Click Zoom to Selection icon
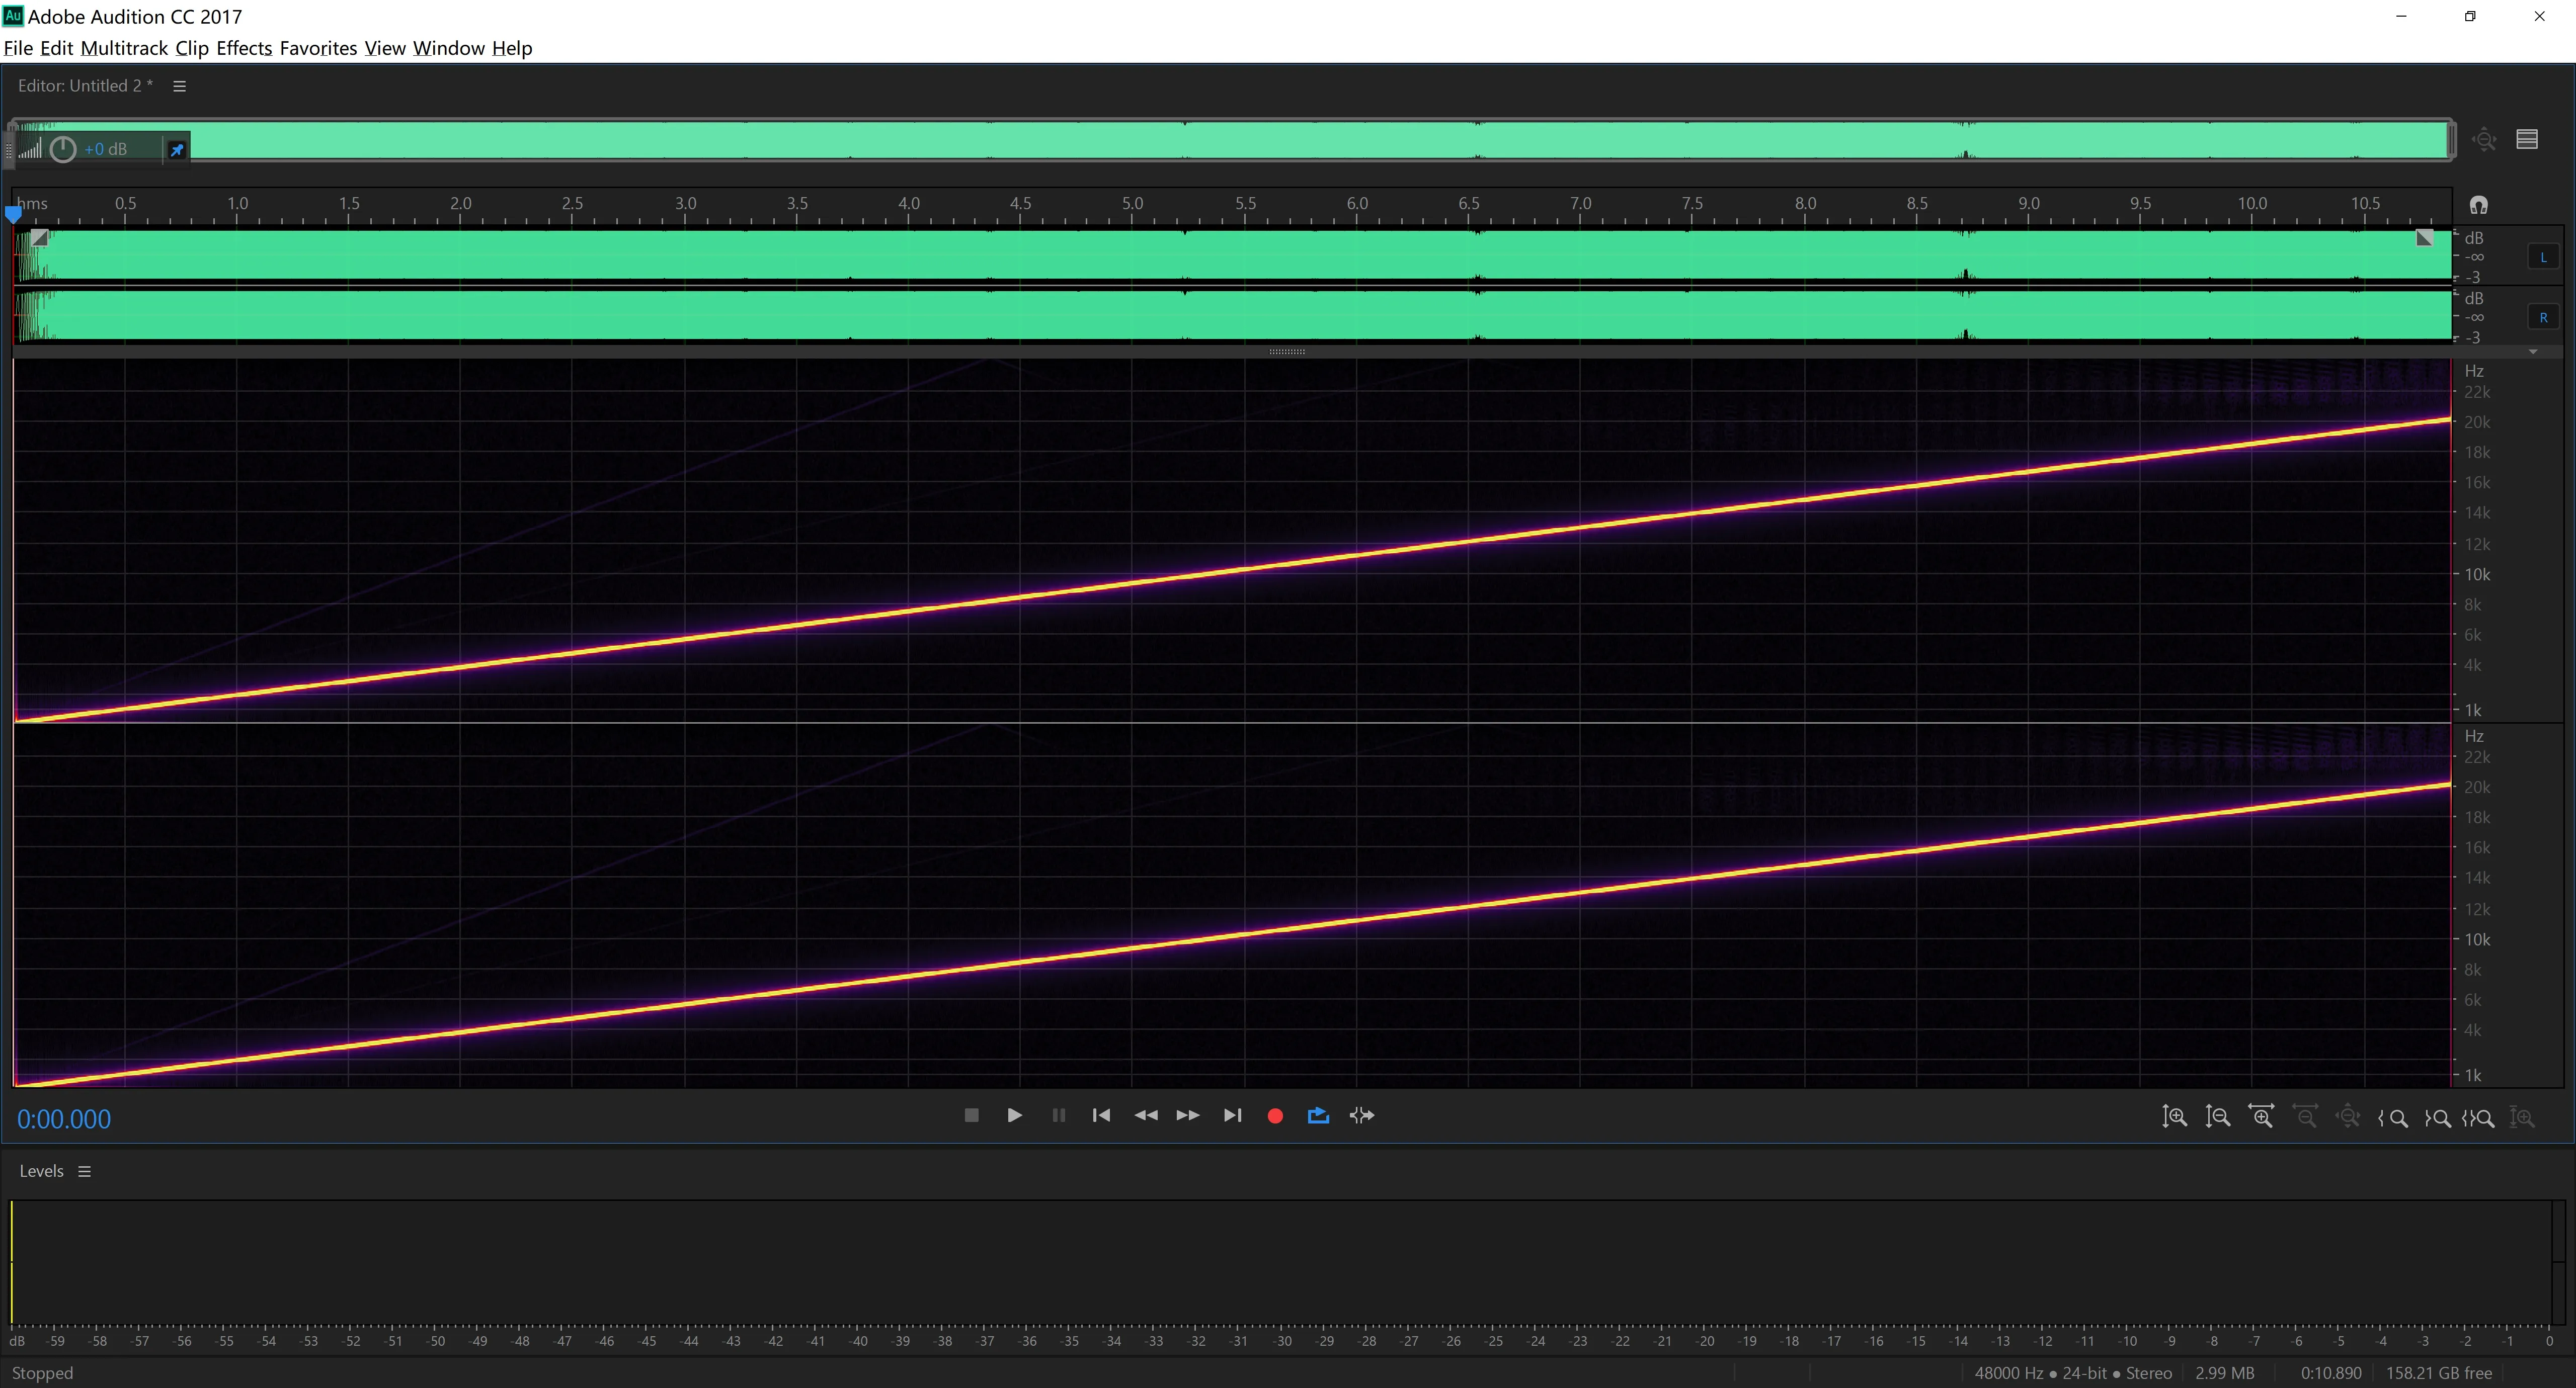 pos(2478,1118)
